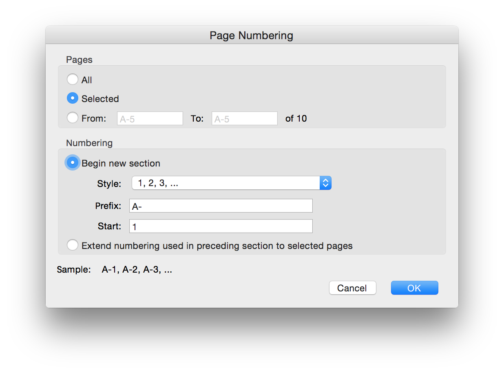This screenshot has width=504, height=373.
Task: Click the Prefix label text
Action: tap(108, 206)
